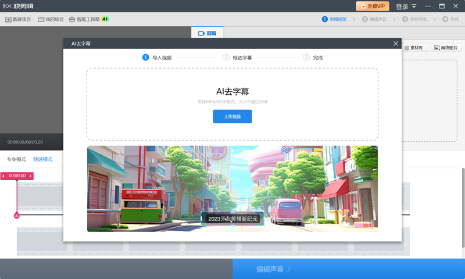
Task: Go to step 4 完成
Action: pos(450,19)
